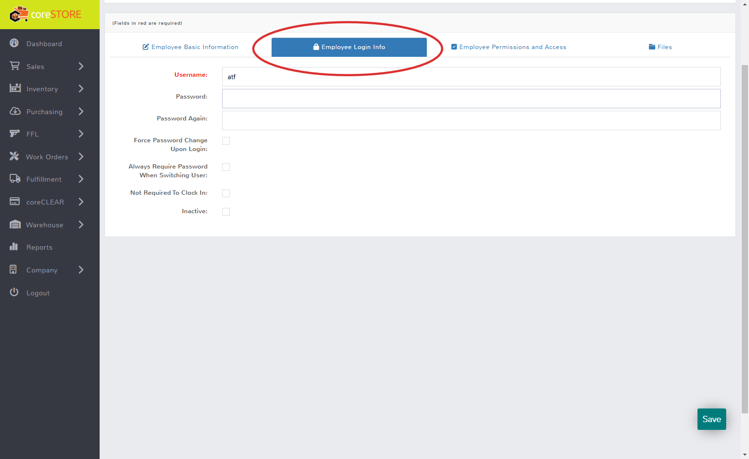Click the Inventory shelf icon
This screenshot has height=459, width=749.
pos(15,88)
